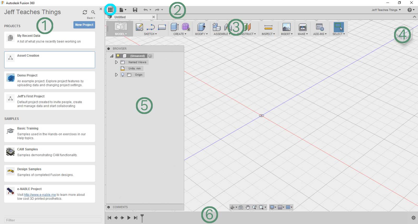Click the refresh icon in data panel

[x=85, y=12]
